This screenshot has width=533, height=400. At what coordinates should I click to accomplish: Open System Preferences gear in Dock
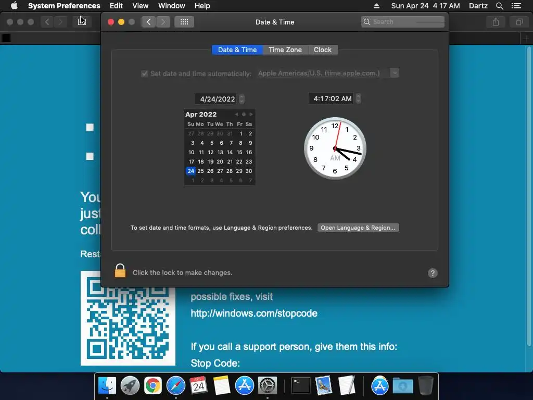click(x=268, y=385)
